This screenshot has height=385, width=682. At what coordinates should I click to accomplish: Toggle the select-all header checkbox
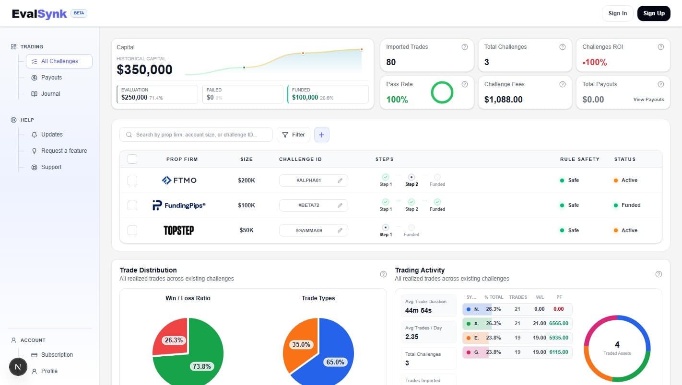tap(132, 159)
